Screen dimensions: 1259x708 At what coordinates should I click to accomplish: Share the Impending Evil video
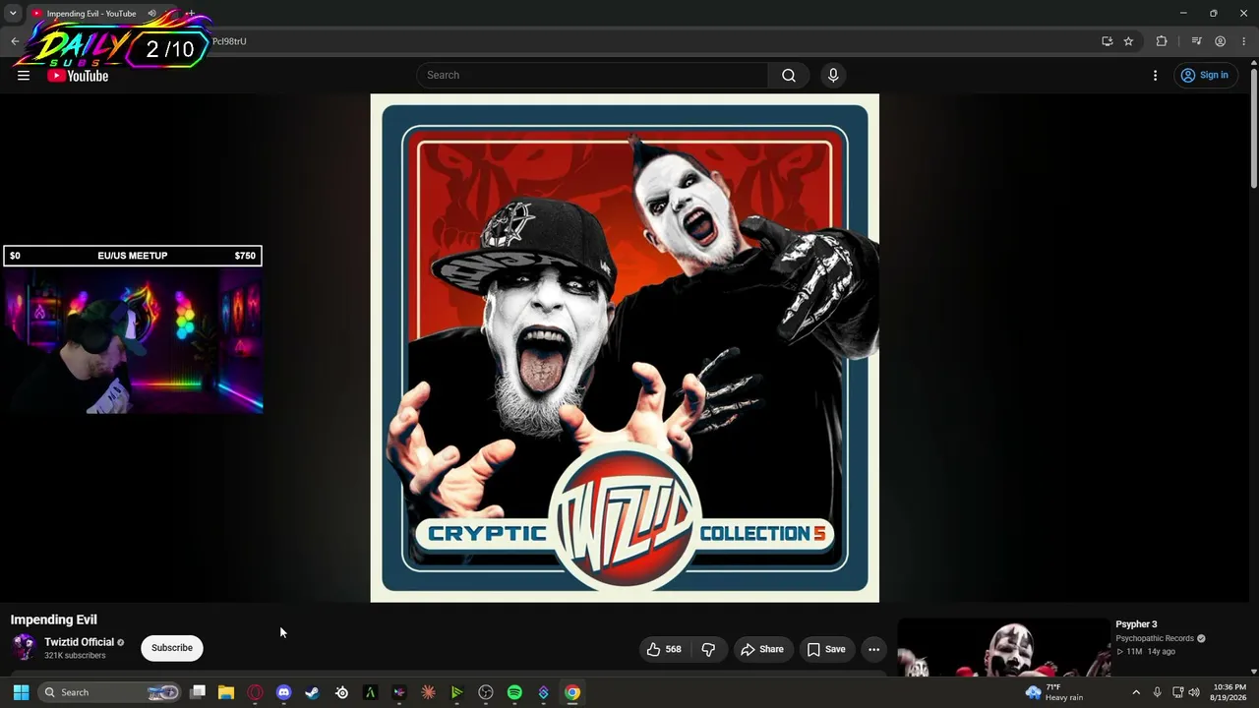[762, 649]
